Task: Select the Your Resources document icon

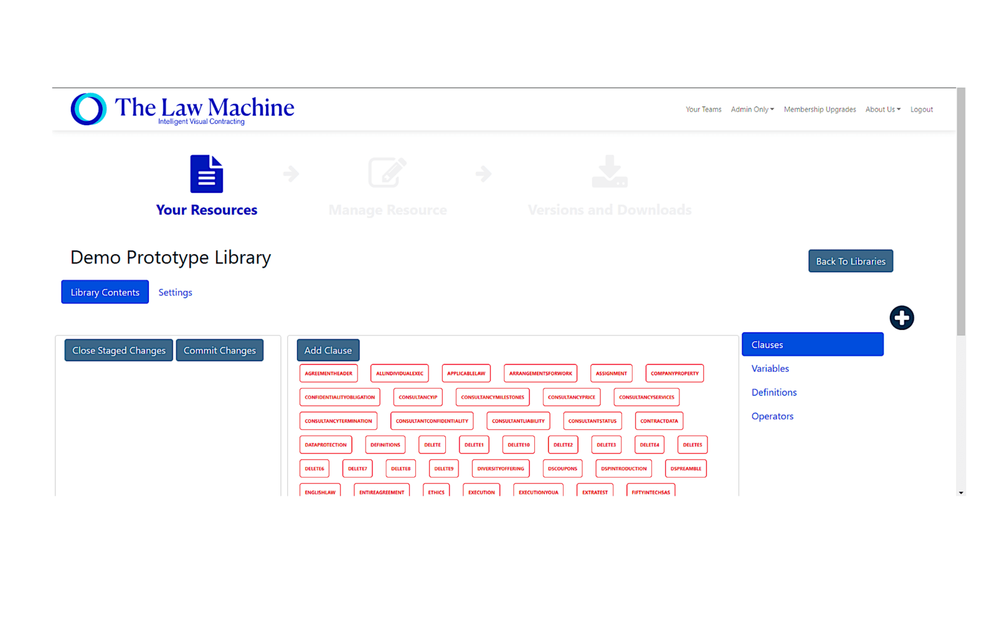Action: coord(206,173)
